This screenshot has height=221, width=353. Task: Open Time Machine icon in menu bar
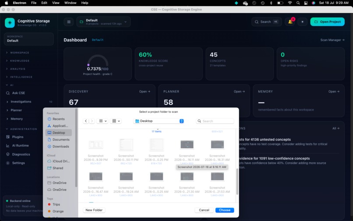click(262, 3)
